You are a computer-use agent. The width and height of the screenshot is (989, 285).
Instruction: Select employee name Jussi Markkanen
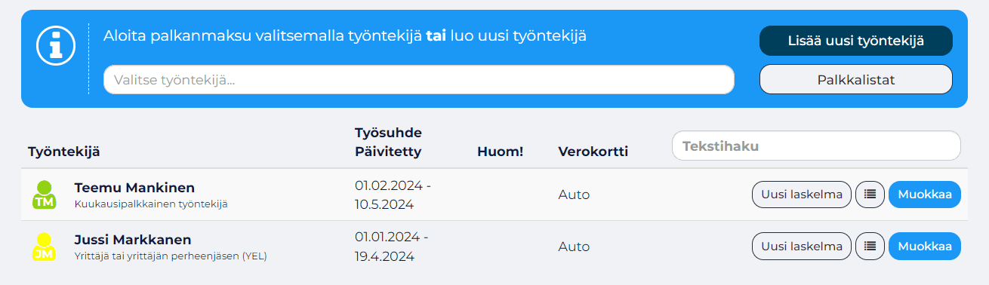[133, 240]
